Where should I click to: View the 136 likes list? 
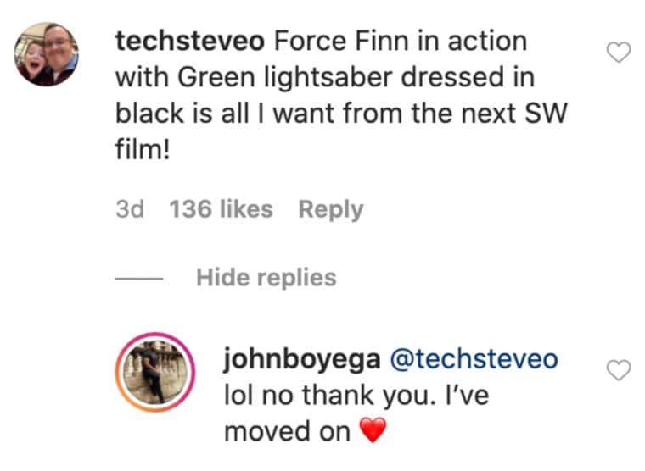point(221,209)
